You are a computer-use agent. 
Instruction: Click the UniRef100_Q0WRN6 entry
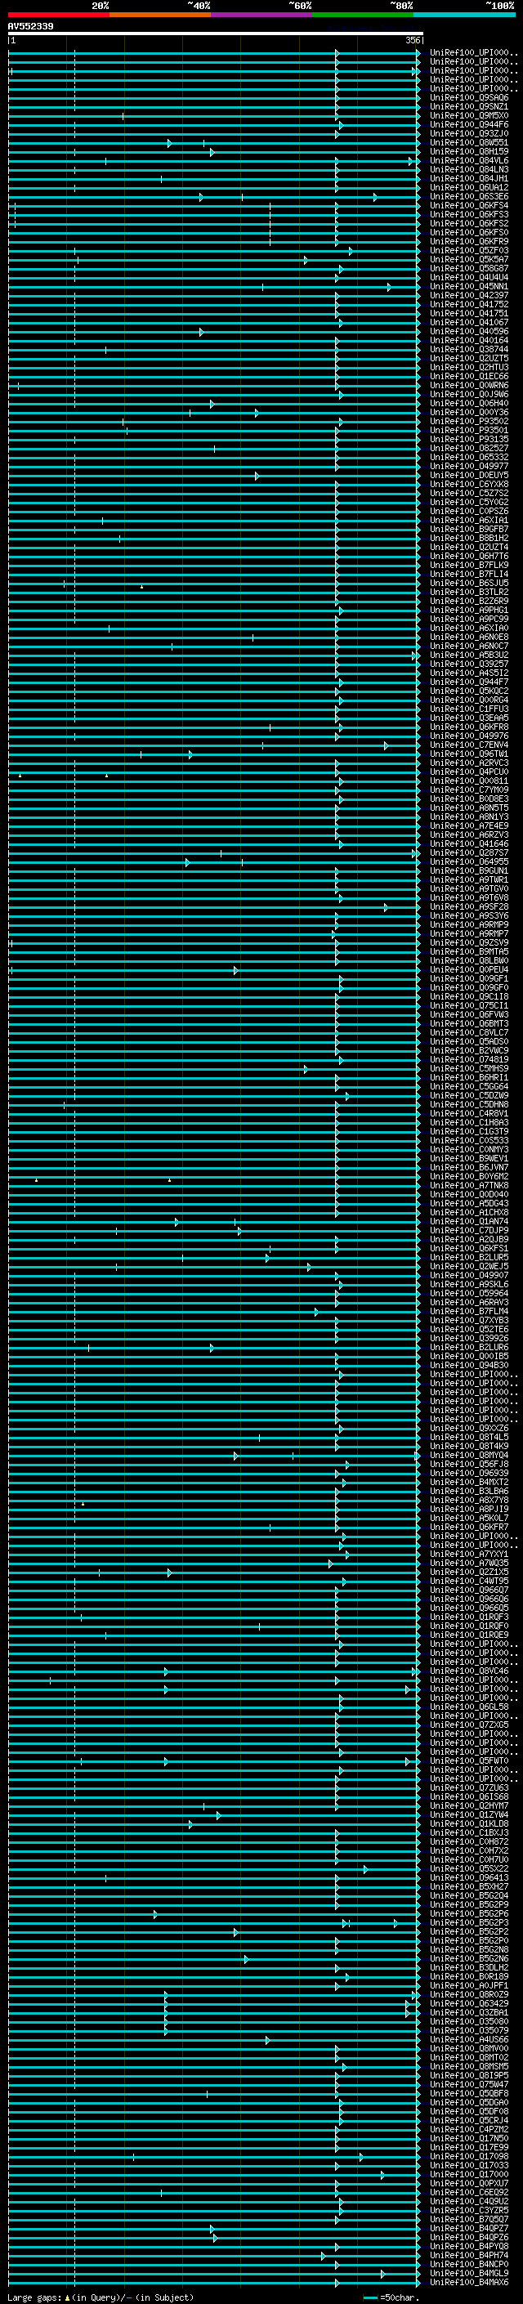469,385
